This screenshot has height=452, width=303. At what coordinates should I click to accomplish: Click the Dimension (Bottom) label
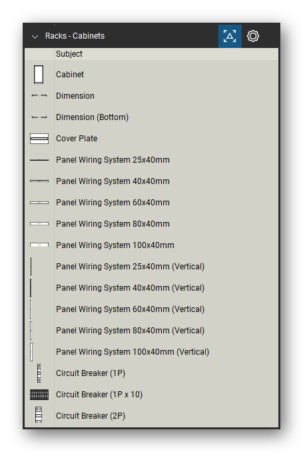pos(92,117)
